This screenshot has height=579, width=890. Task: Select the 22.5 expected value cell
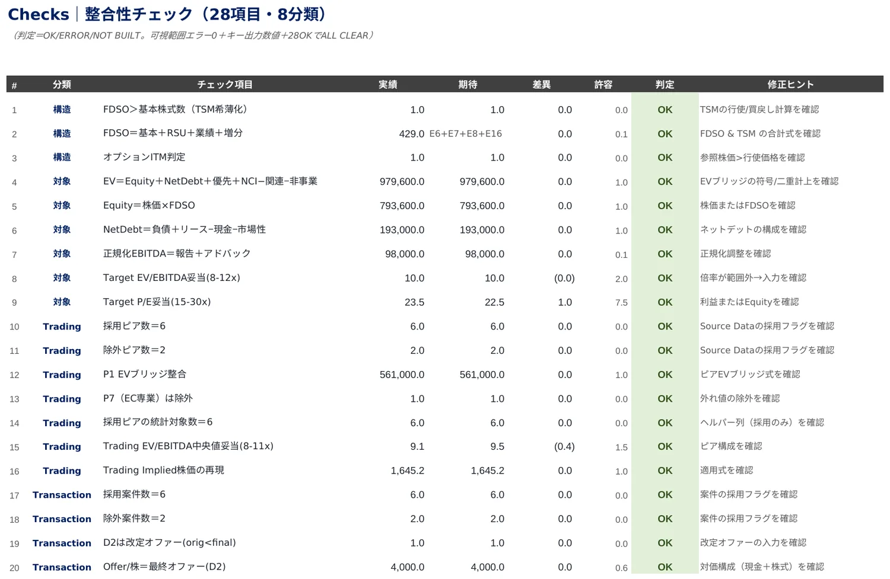tap(494, 303)
